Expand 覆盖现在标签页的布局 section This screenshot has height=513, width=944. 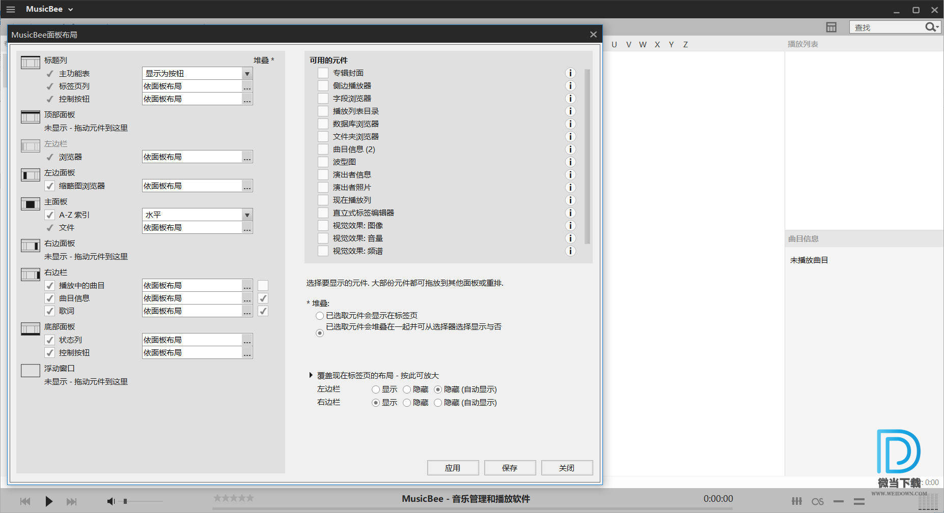point(311,375)
